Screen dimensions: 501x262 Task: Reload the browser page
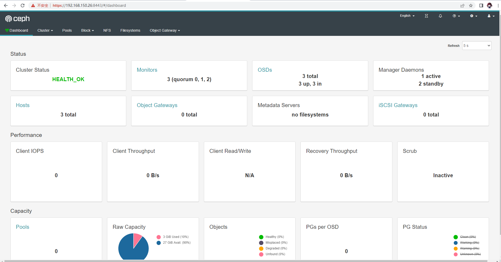click(x=23, y=5)
